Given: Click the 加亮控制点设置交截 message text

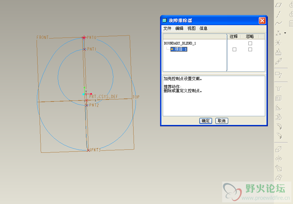Looking at the screenshot, I should 183,79.
